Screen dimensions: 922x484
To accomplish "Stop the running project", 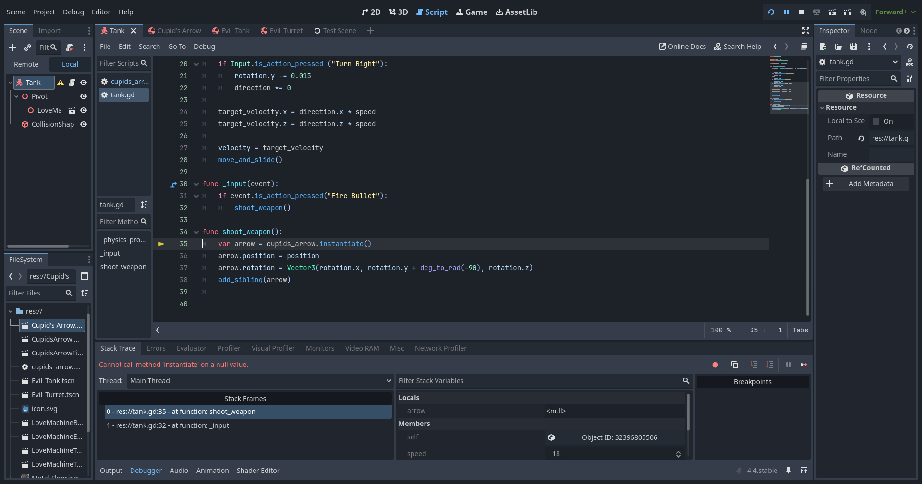I will point(801,12).
